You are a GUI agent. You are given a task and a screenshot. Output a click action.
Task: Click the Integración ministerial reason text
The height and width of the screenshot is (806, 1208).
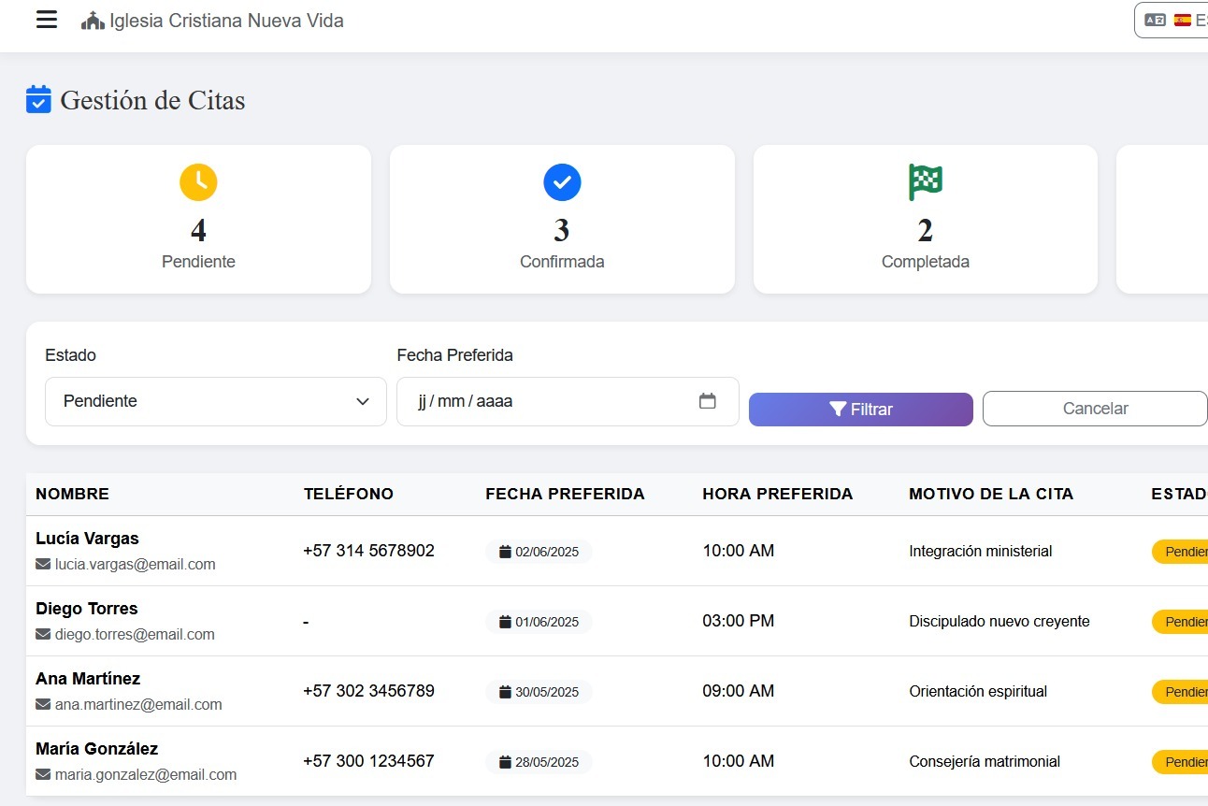click(981, 552)
